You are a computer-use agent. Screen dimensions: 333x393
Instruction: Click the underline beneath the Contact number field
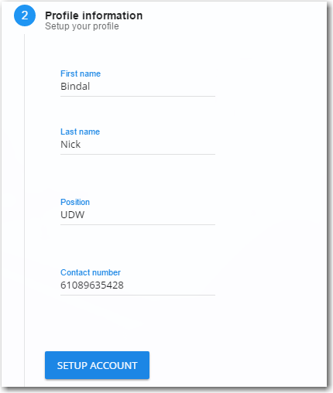(x=138, y=295)
